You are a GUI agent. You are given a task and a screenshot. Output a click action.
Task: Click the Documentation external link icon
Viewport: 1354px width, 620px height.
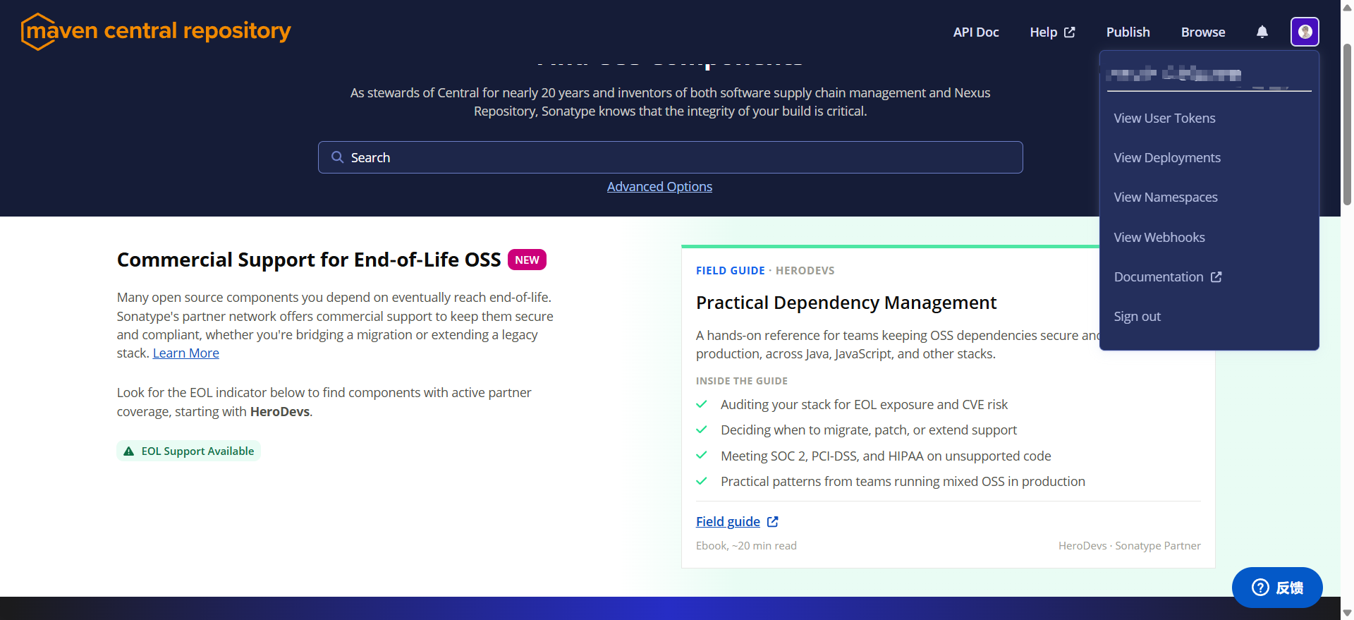point(1216,277)
